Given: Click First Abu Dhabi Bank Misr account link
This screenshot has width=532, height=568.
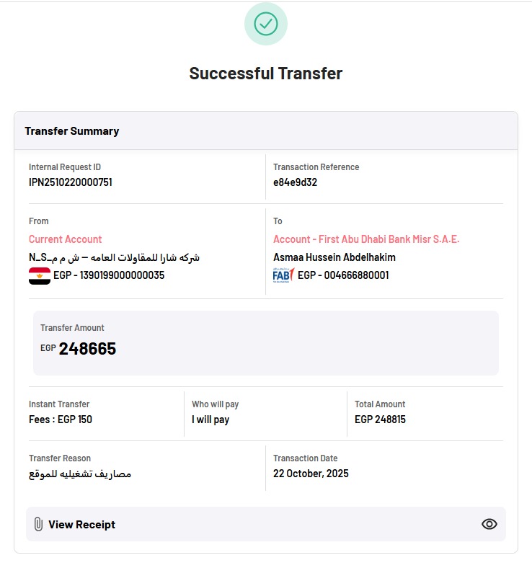Looking at the screenshot, I should tap(366, 239).
